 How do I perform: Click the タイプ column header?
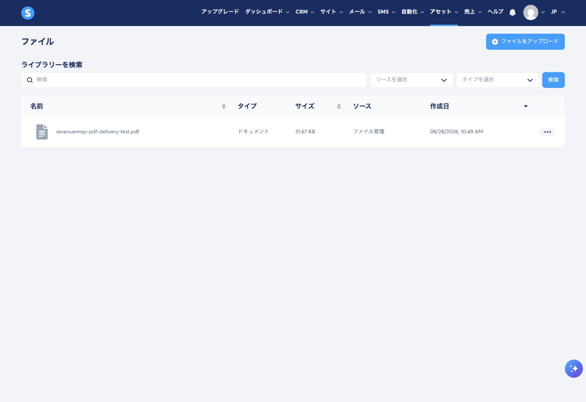coord(247,106)
